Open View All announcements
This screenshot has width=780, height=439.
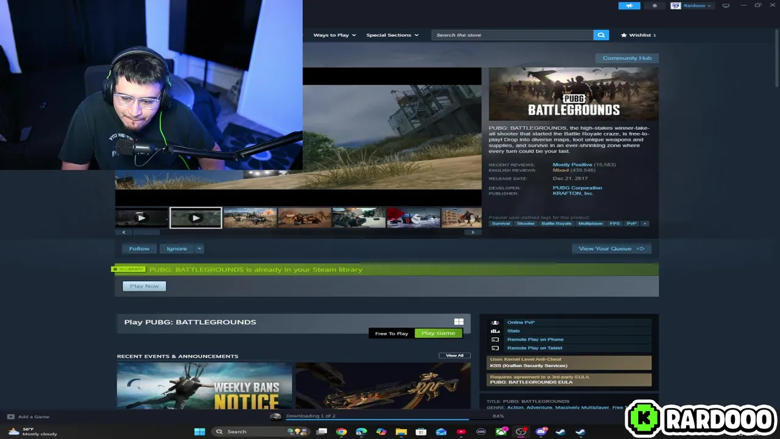[455, 355]
